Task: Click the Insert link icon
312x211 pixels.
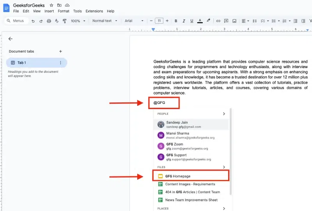Action: 218,21
